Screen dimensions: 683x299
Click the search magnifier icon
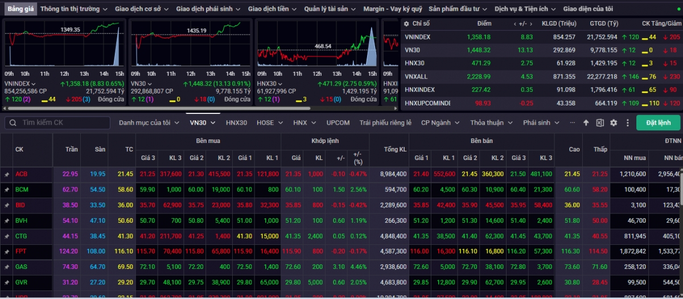click(13, 122)
